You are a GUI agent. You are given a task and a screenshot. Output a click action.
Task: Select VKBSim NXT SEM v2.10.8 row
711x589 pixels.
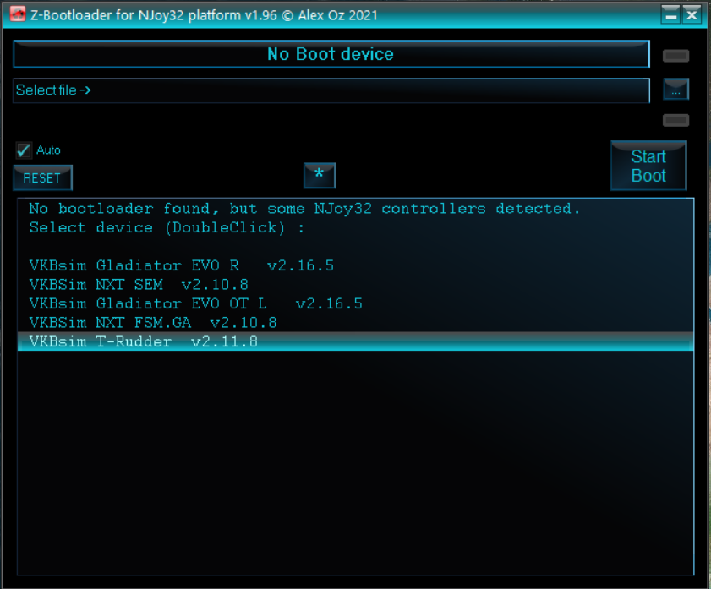pos(355,285)
